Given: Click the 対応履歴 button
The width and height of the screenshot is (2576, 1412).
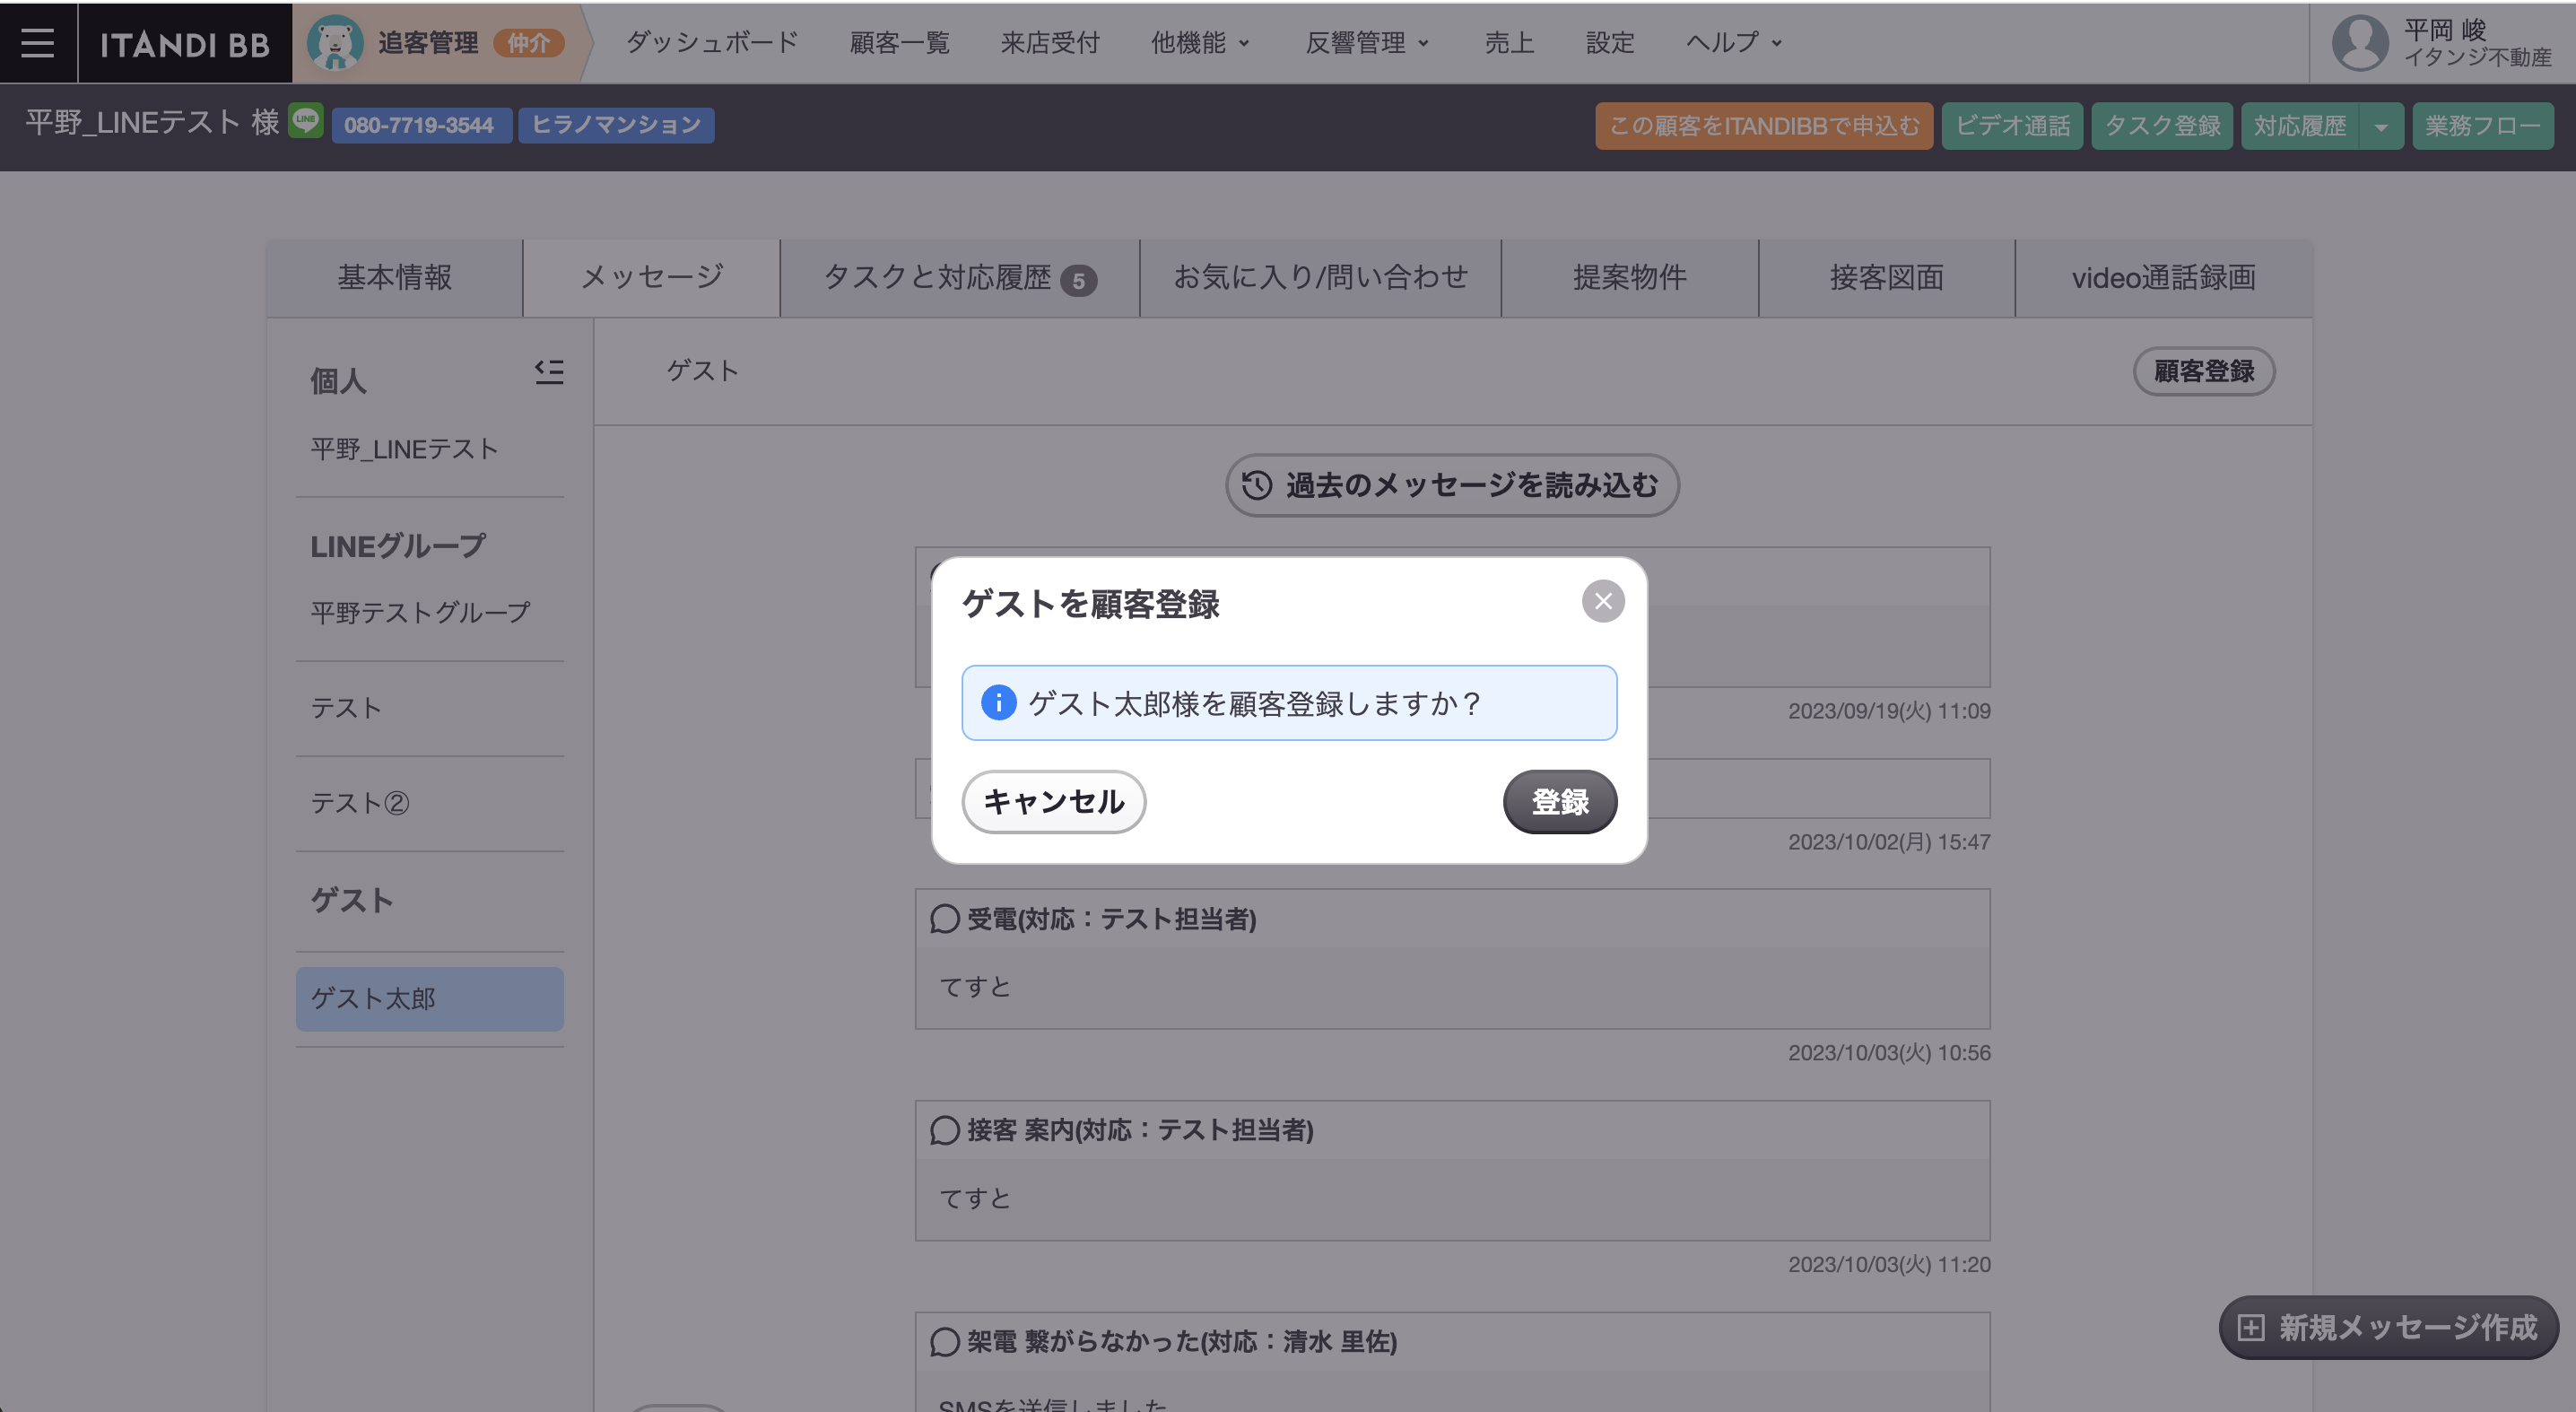Looking at the screenshot, I should click(2300, 126).
